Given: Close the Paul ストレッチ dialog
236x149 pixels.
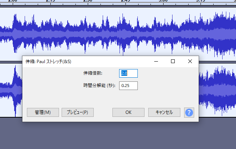Looking at the screenshot, I should pos(190,61).
